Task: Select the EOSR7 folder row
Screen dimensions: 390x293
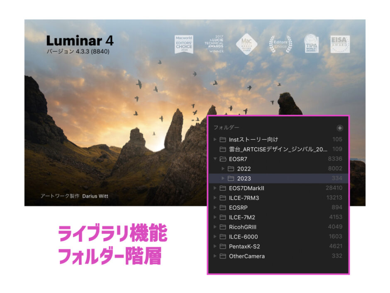Action: [278, 159]
